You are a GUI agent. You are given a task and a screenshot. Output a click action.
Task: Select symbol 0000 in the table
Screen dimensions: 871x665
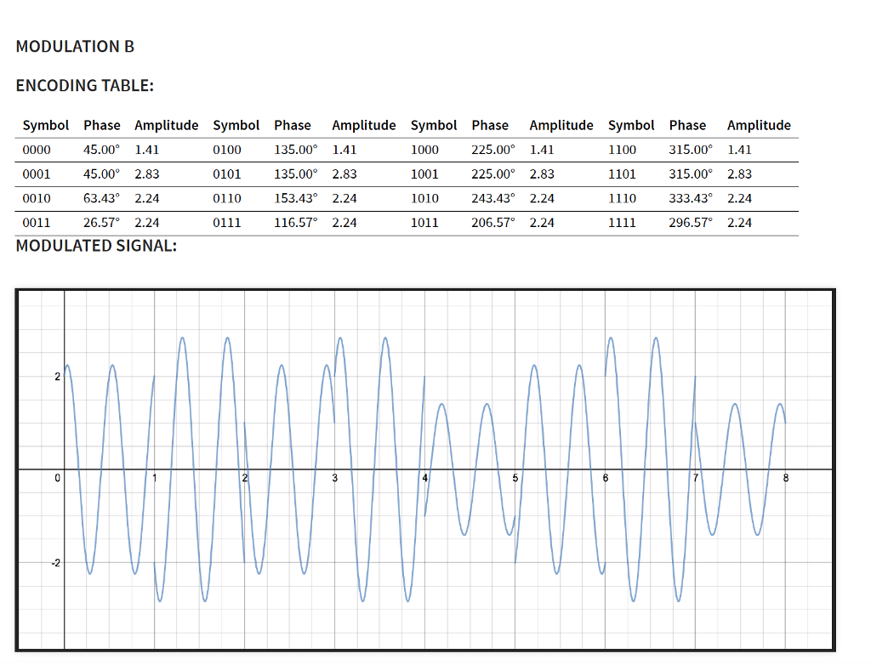coord(37,150)
